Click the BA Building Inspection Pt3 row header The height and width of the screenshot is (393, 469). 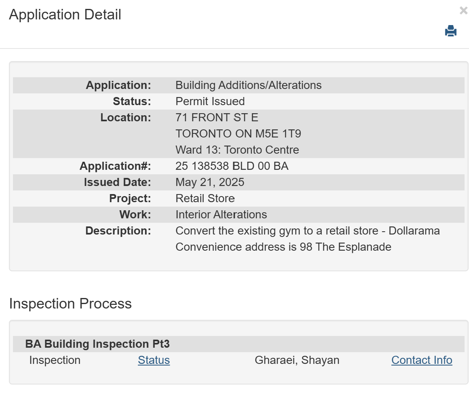(97, 344)
